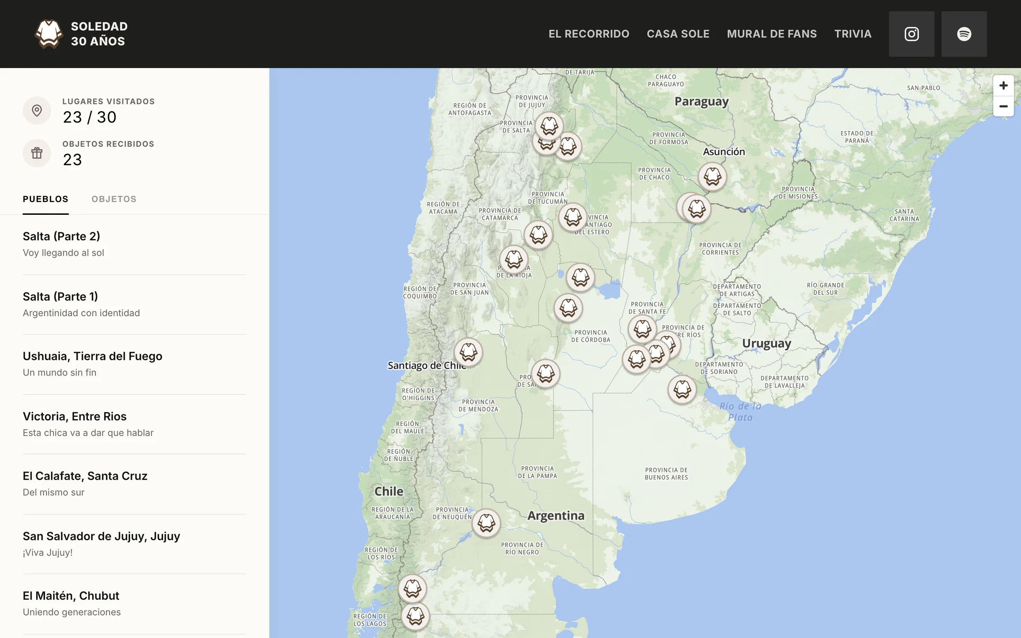Select the poncho marker near Río de la Plata
The height and width of the screenshot is (638, 1021).
click(682, 389)
